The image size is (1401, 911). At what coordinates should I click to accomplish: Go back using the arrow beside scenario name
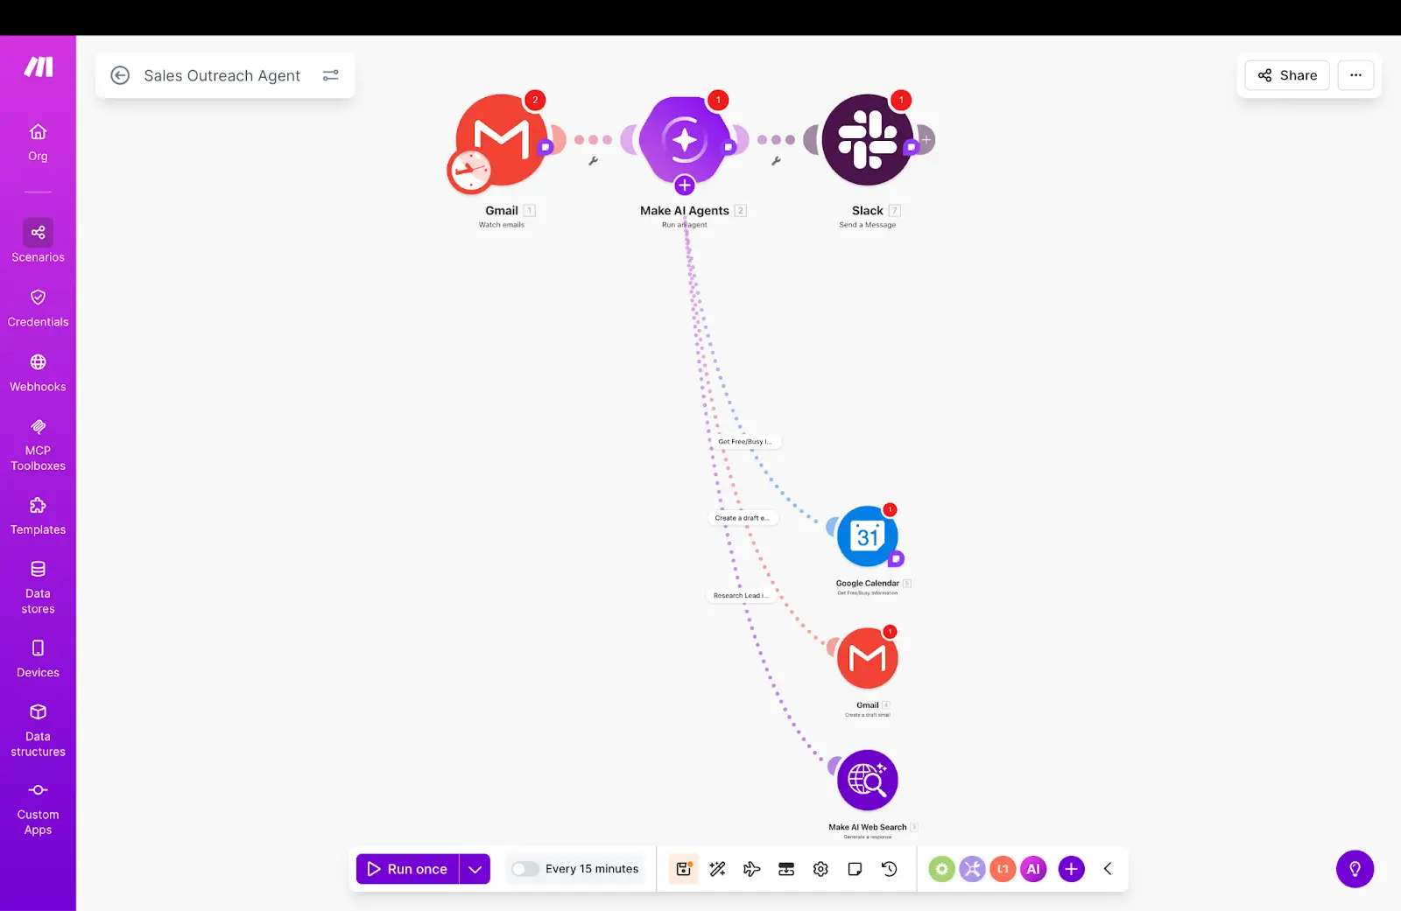[x=120, y=75]
